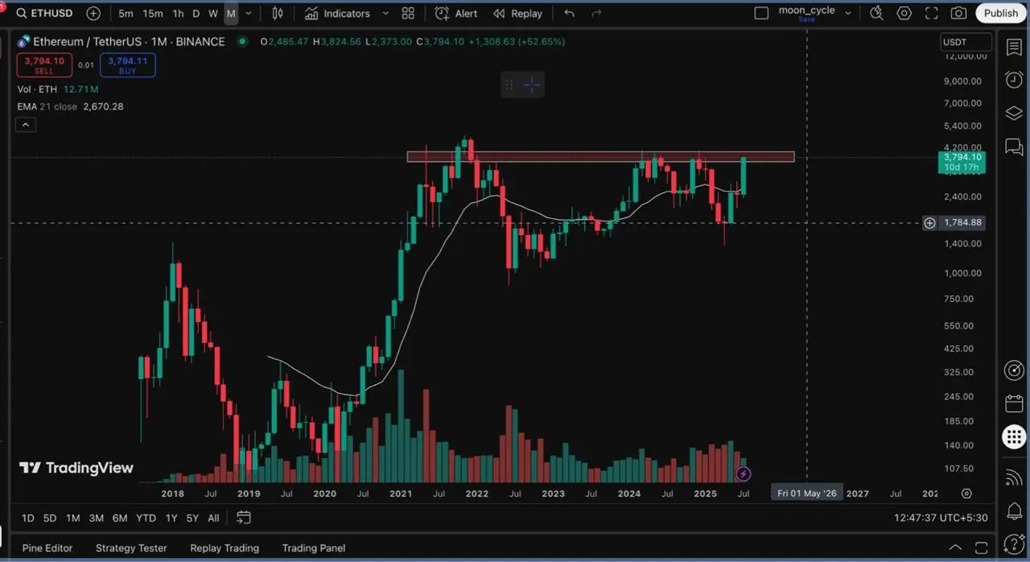The height and width of the screenshot is (562, 1030).
Task: Start bar Replay mode
Action: [x=518, y=13]
